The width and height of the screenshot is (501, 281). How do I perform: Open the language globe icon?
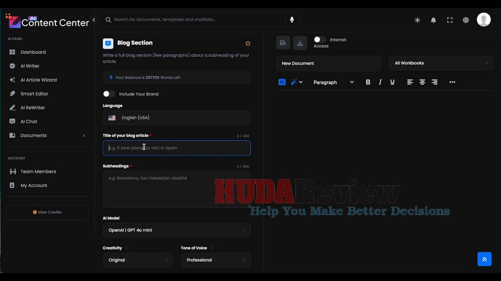click(466, 20)
